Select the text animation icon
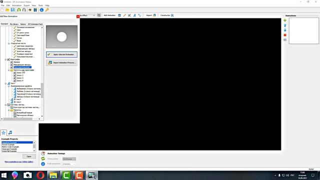The height and width of the screenshot is (180, 320). (x=134, y=15)
